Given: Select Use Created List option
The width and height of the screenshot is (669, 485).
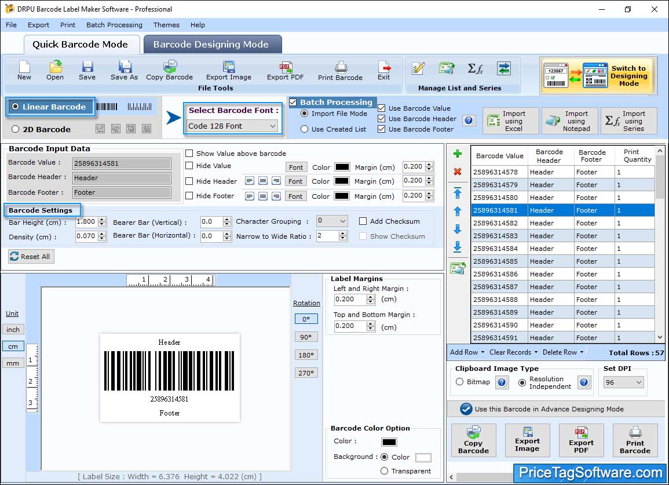Looking at the screenshot, I should (x=304, y=129).
